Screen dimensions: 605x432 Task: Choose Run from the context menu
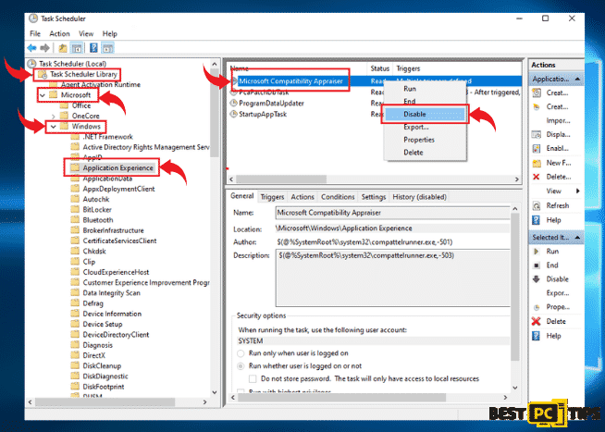(425, 89)
